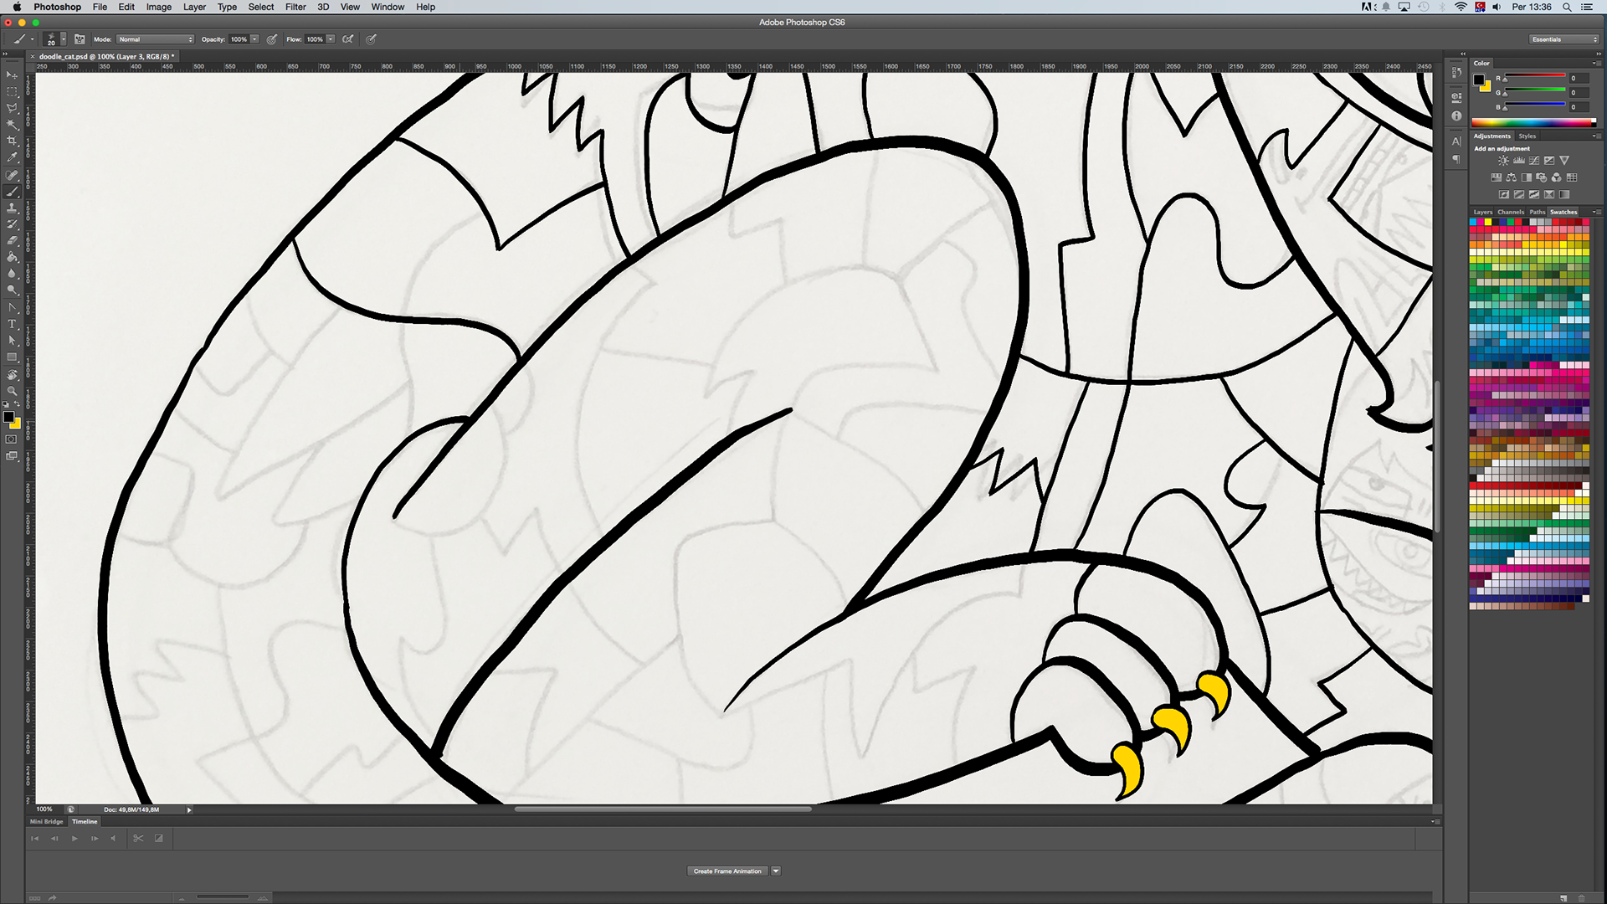The height and width of the screenshot is (904, 1607).
Task: Add a Color Balance adjustment
Action: point(1511,177)
